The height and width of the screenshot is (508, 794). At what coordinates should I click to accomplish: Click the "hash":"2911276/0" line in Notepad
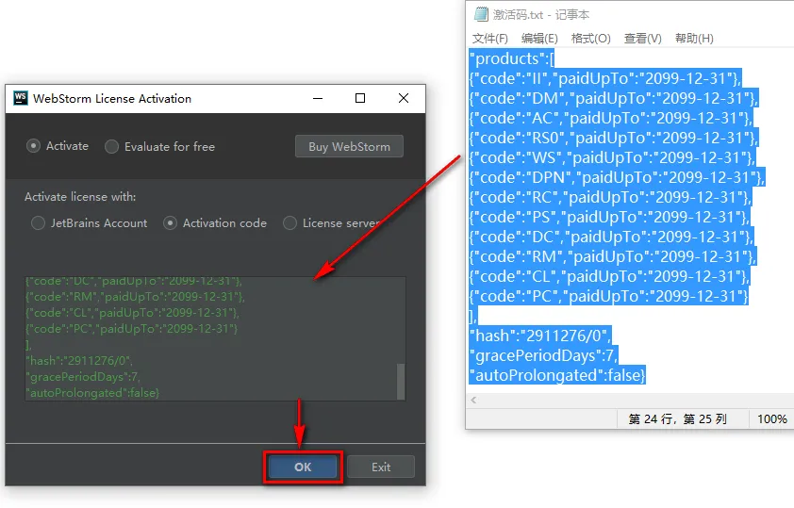point(540,336)
